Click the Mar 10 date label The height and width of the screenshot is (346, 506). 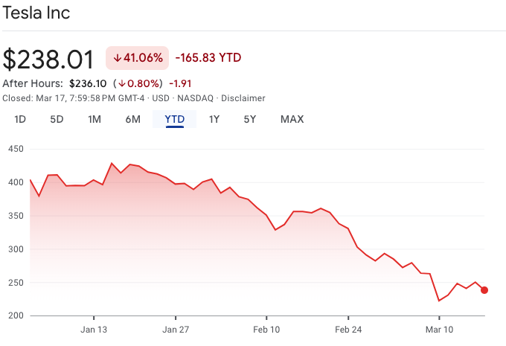(x=439, y=329)
